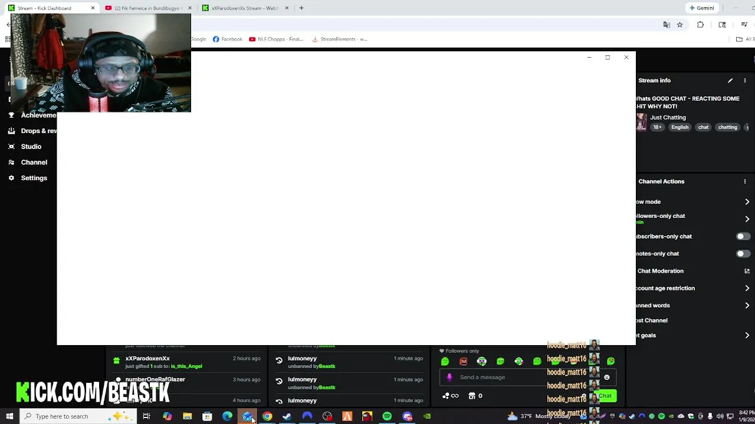Open the Channel sidebar section
The height and width of the screenshot is (424, 755).
(34, 162)
